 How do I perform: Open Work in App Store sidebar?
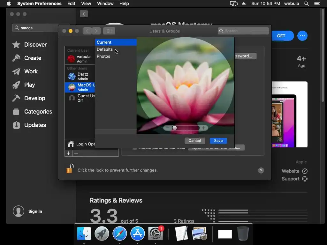(x=25, y=71)
